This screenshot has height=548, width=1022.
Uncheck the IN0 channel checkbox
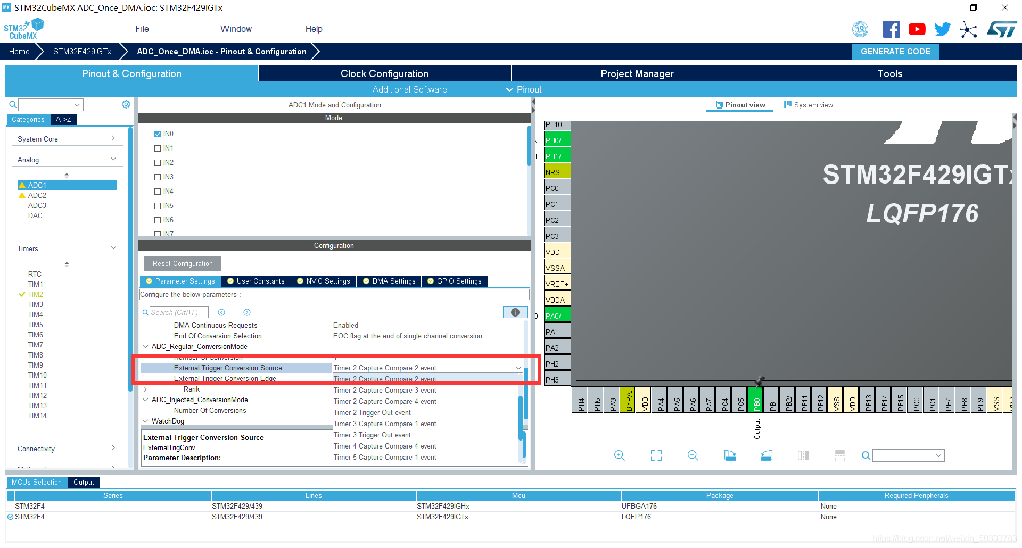click(158, 134)
